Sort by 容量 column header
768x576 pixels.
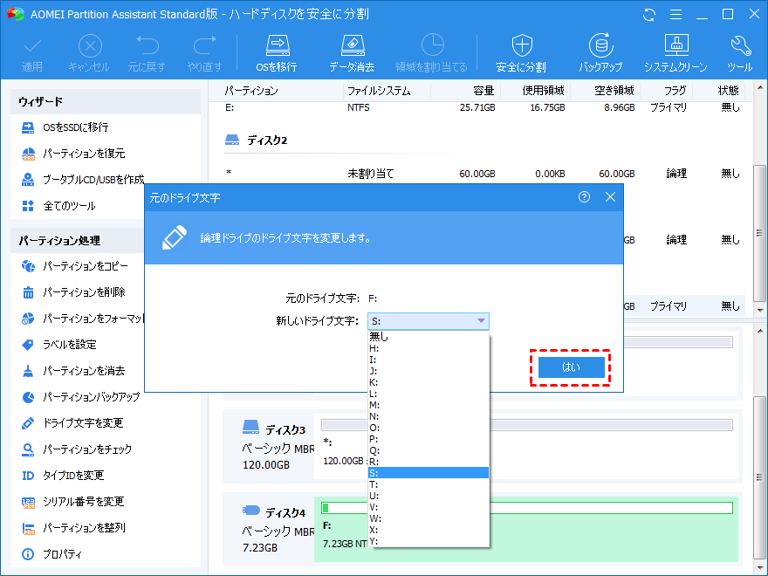483,91
